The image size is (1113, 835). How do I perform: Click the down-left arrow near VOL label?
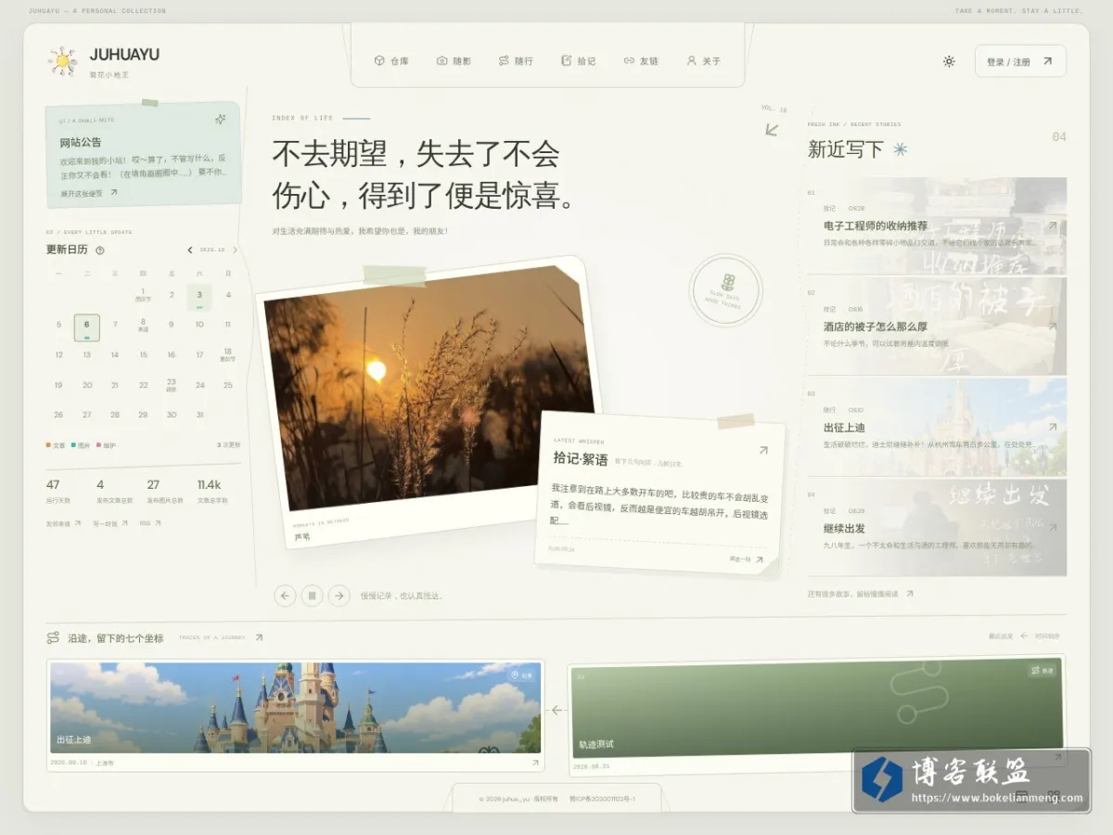[x=772, y=129]
